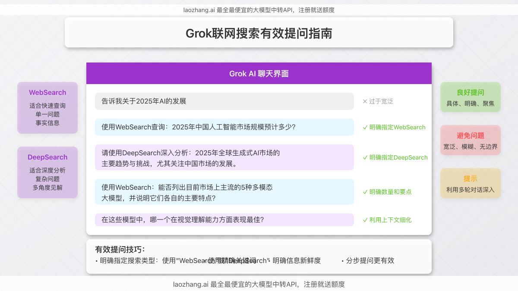Click the '过于宽泛' cross label
The width and height of the screenshot is (518, 291).
pyautogui.click(x=378, y=101)
